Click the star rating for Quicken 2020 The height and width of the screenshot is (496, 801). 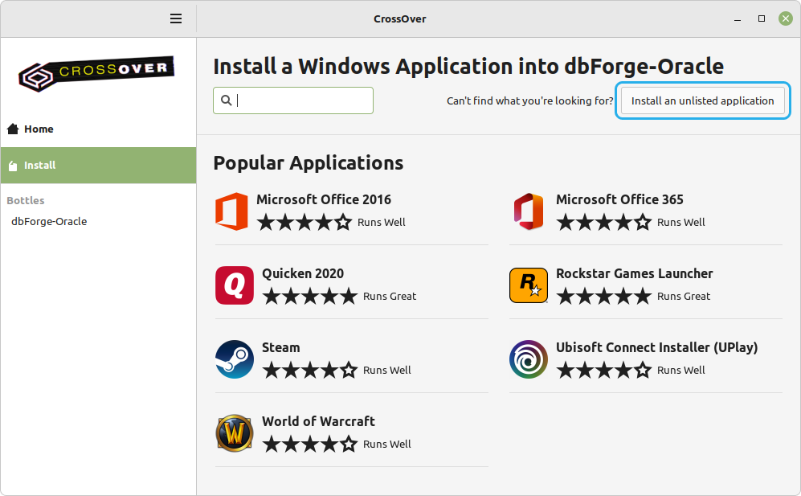pos(310,296)
